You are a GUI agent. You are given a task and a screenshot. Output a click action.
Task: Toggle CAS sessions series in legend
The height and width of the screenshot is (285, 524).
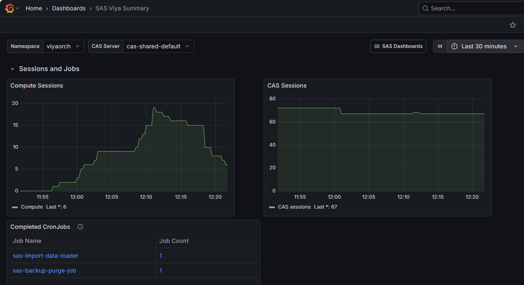pos(295,207)
